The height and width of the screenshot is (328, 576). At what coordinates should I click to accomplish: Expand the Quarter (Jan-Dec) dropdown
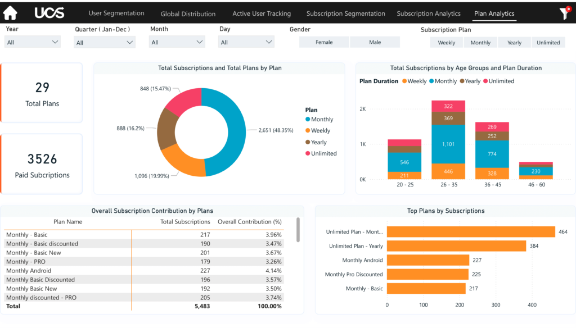pos(105,43)
